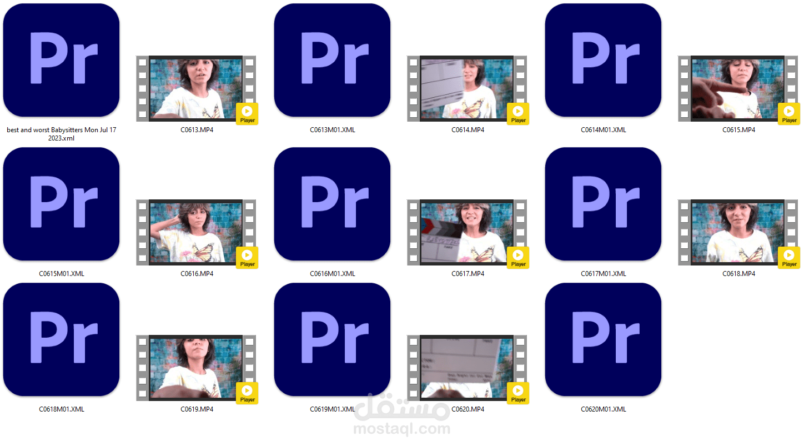Select the C0614.MP4 video thumbnail
This screenshot has width=804, height=446.
[x=467, y=88]
